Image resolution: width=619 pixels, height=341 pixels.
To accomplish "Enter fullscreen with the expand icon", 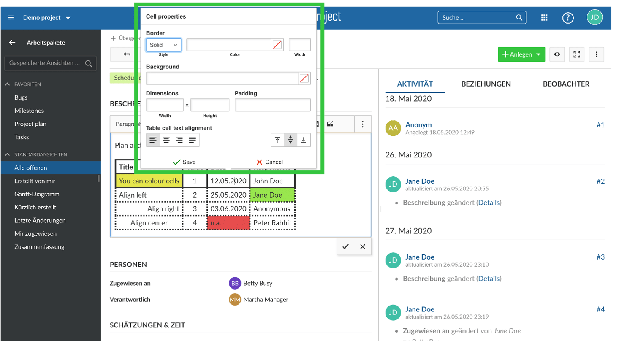I will coord(577,54).
